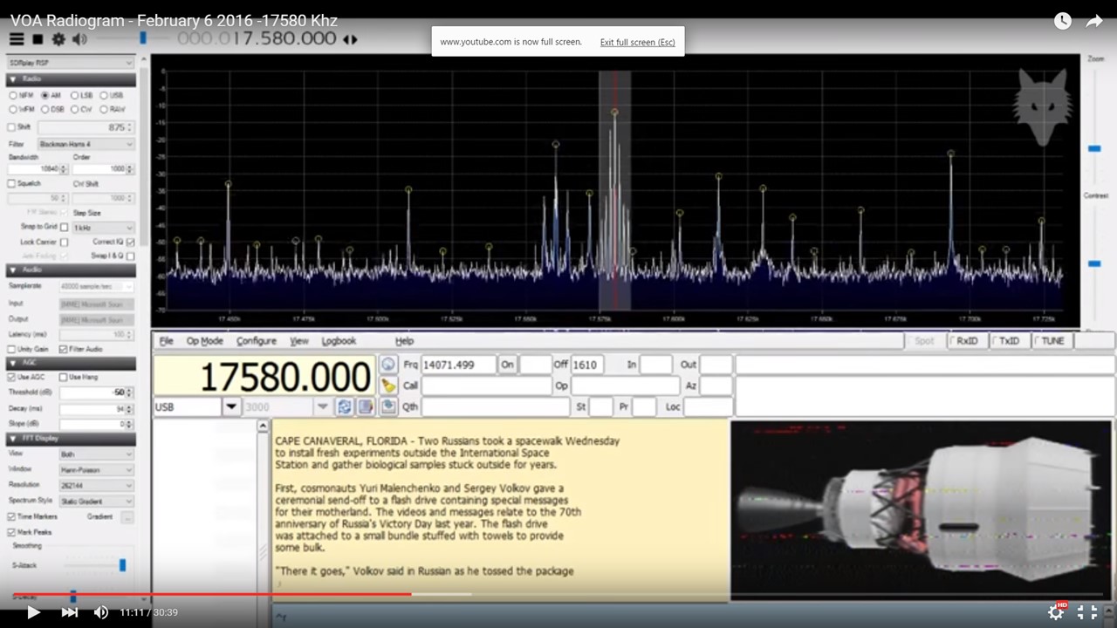Toggle Snap to Grid checkbox
This screenshot has height=628, width=1117.
64,227
